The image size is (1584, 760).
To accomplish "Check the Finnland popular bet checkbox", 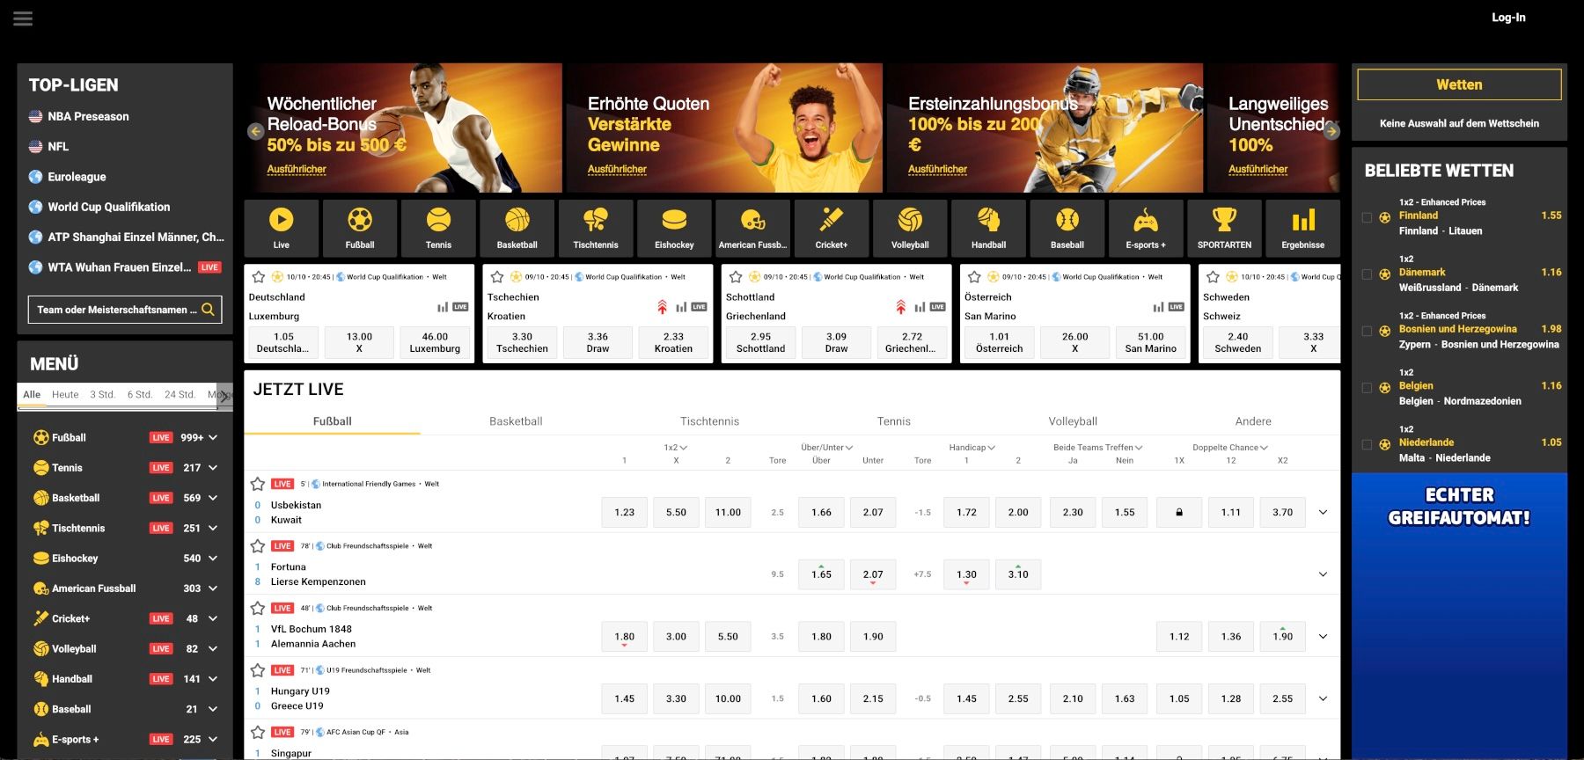I will tap(1367, 217).
